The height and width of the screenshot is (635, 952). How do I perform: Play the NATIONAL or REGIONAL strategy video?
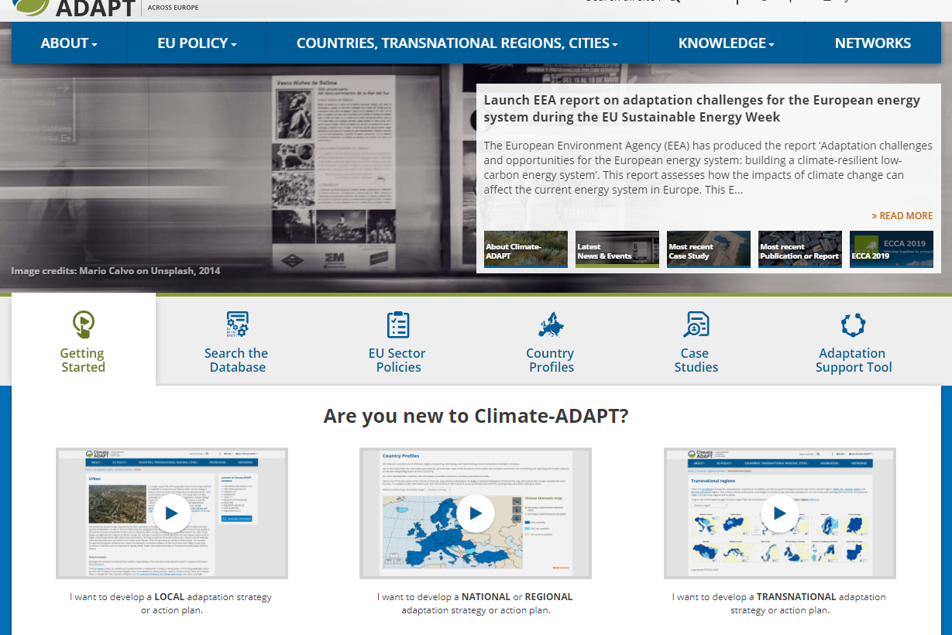tap(476, 513)
